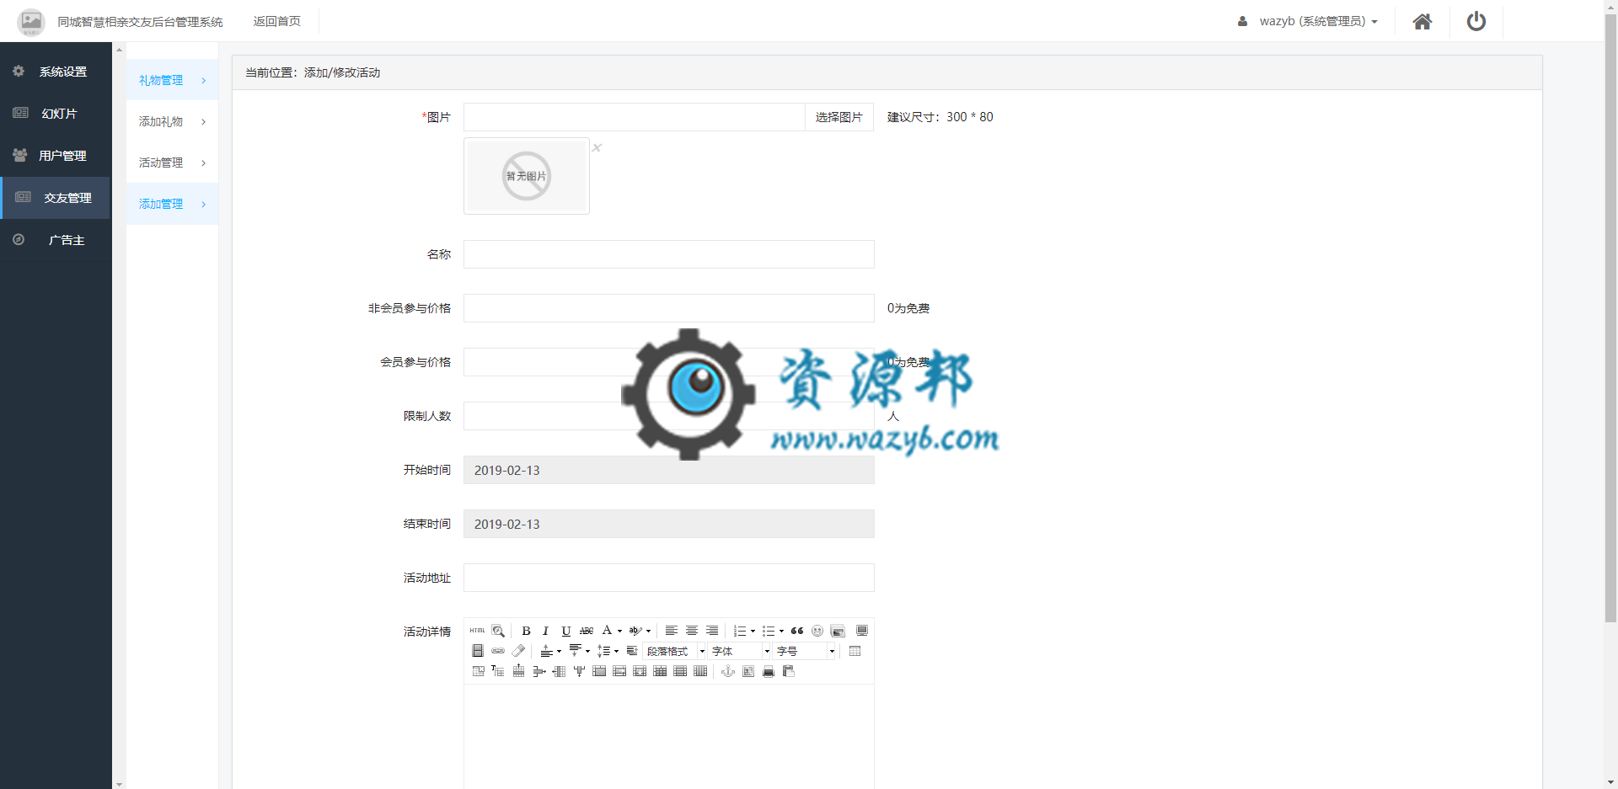Open line spacing dropdown in editor
The width and height of the screenshot is (1618, 789).
608,651
